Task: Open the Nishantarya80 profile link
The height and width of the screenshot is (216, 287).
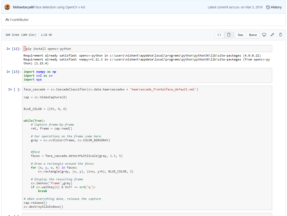Action: click(24, 7)
